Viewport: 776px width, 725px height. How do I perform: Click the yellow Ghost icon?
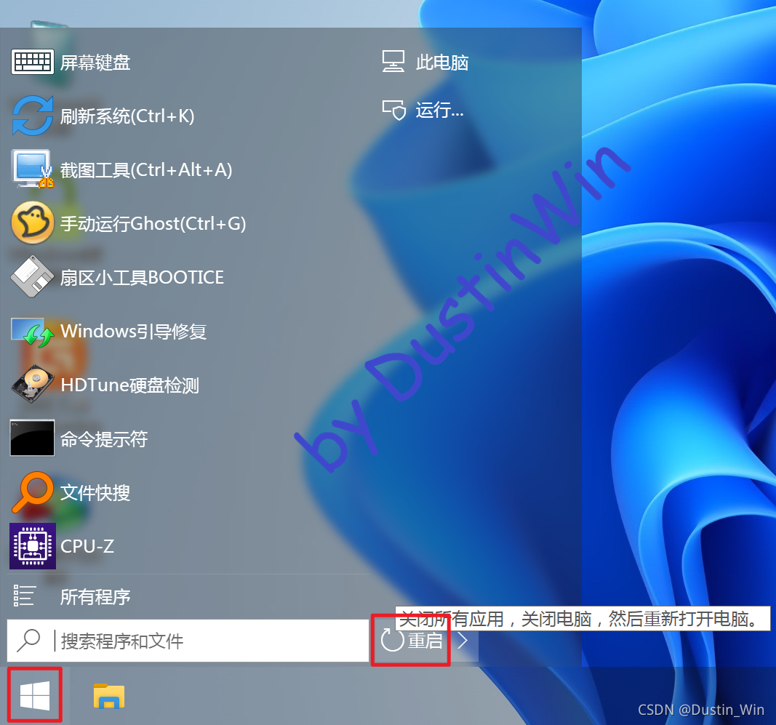click(32, 223)
